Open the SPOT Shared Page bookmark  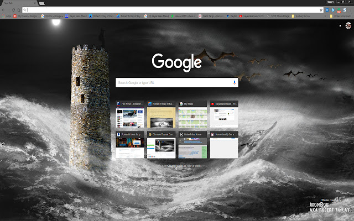[278, 16]
